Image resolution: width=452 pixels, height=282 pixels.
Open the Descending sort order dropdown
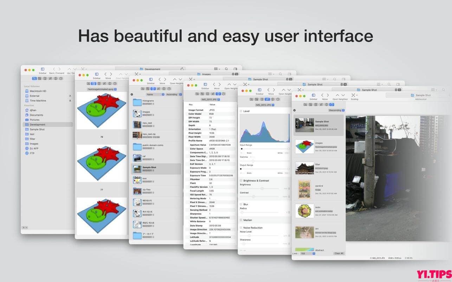point(343,110)
